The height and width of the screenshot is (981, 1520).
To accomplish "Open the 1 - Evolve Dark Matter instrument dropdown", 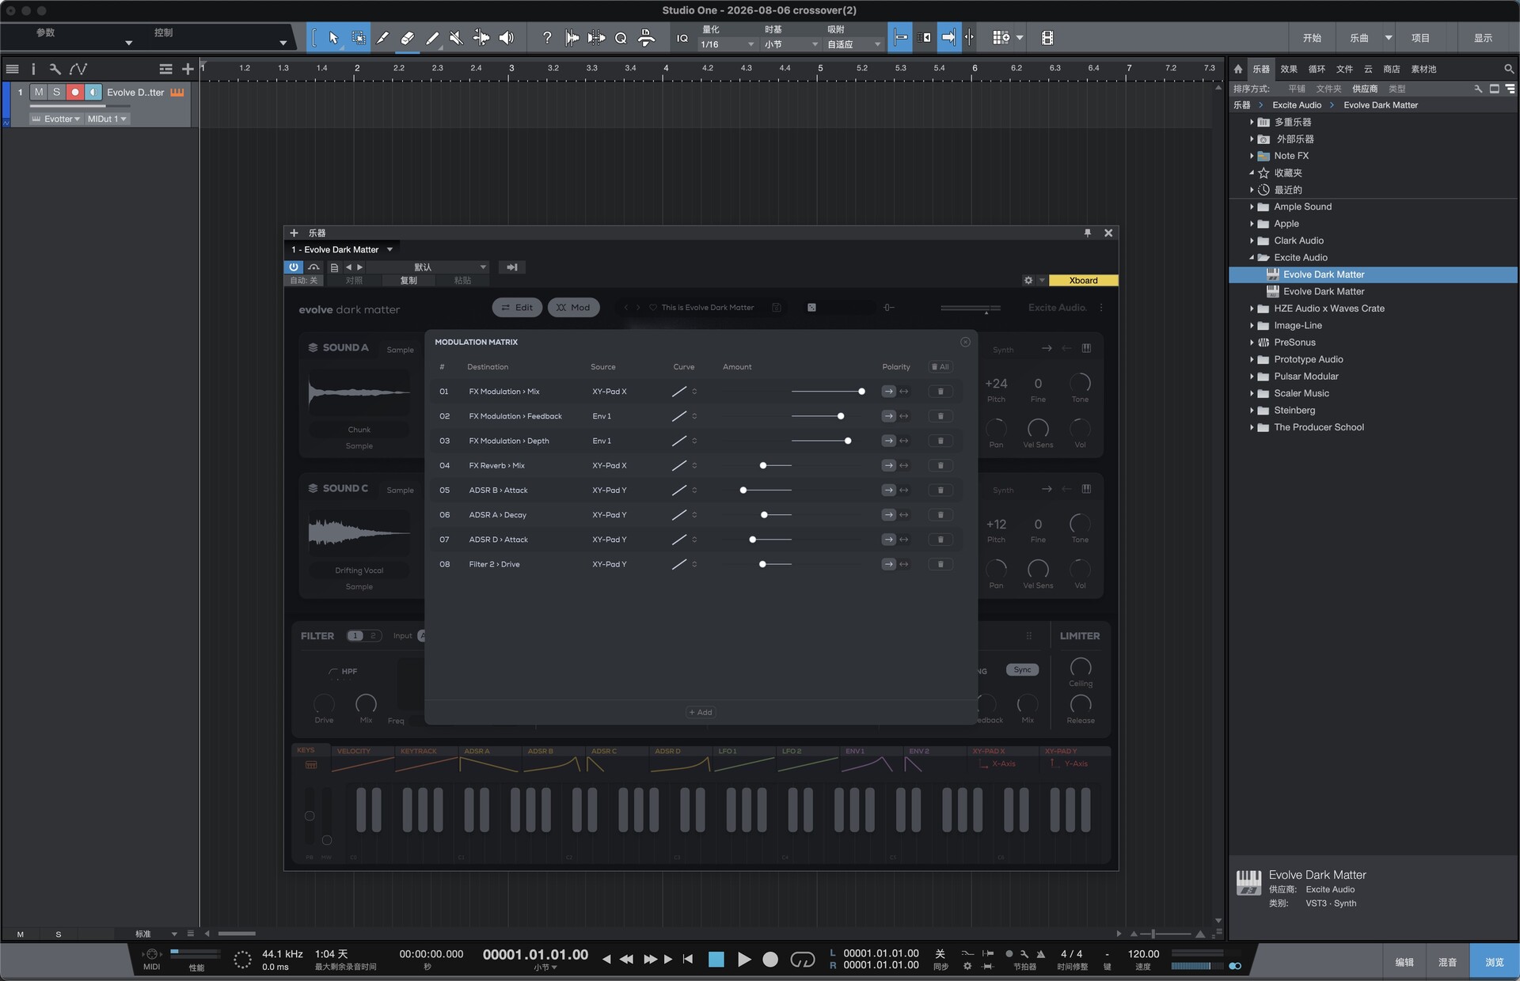I will (x=342, y=249).
